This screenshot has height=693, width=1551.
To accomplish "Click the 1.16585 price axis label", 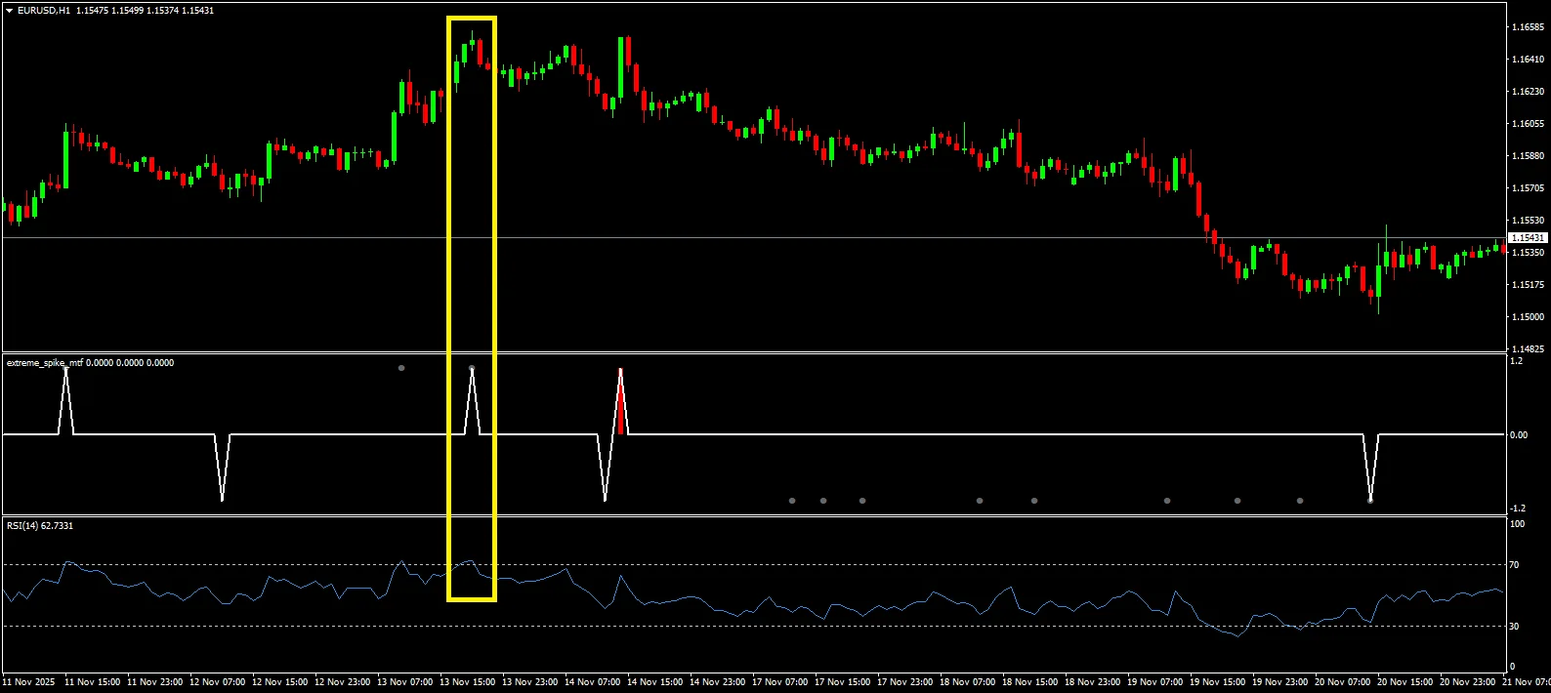I will pos(1527,27).
